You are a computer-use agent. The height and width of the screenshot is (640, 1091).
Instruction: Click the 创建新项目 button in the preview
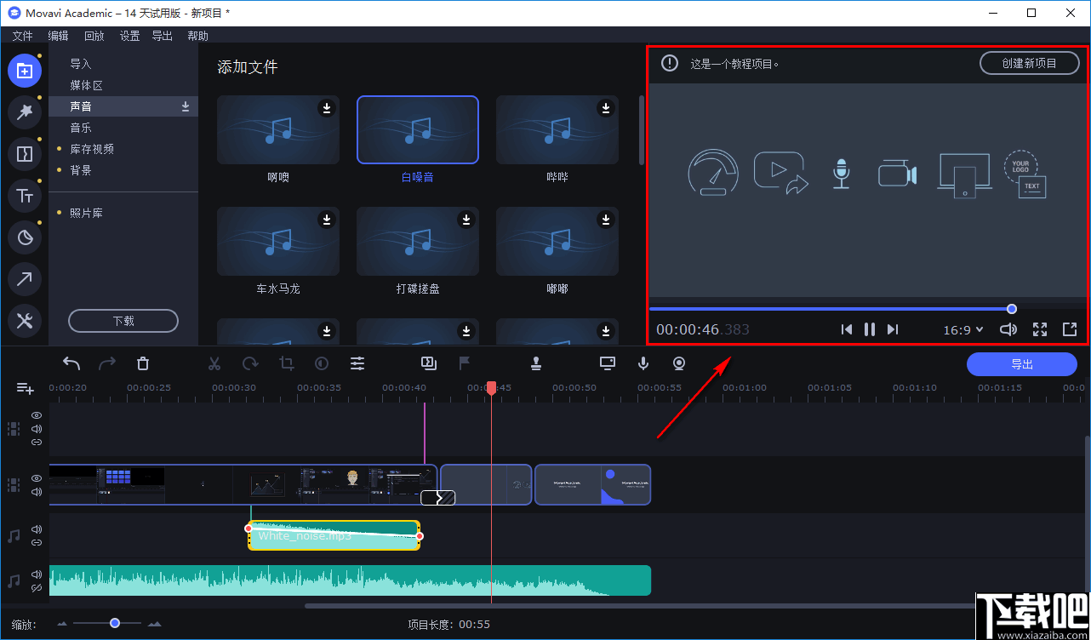point(1029,62)
